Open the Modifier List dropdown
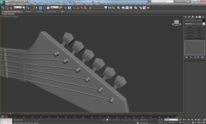This screenshot has width=206, height=124. [194, 24]
